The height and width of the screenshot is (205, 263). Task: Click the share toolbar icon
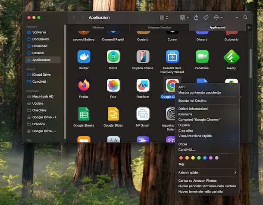tap(196, 17)
